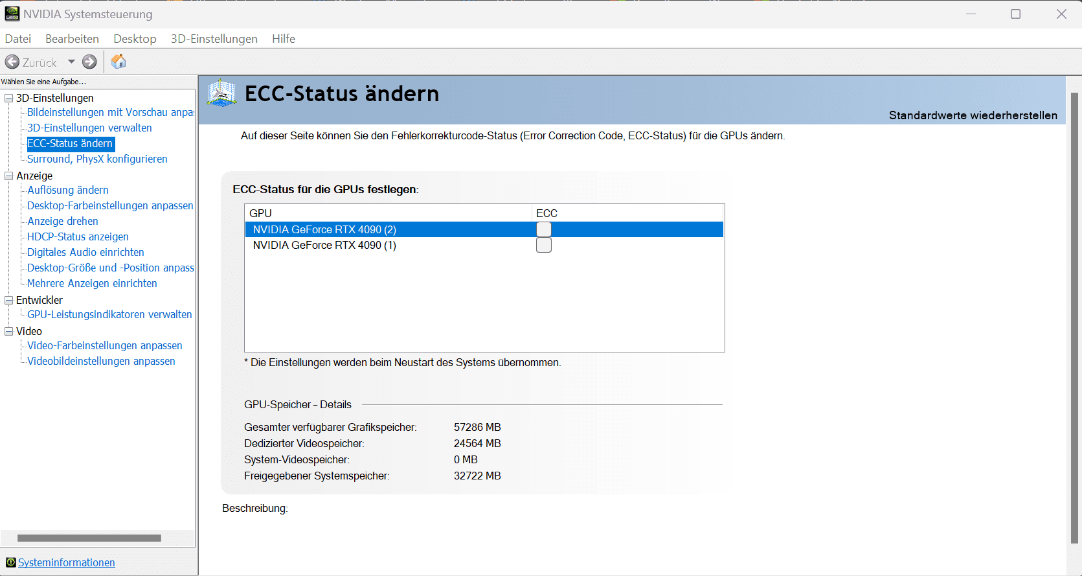Open Surround, PhysX konfigurieren

coord(97,159)
